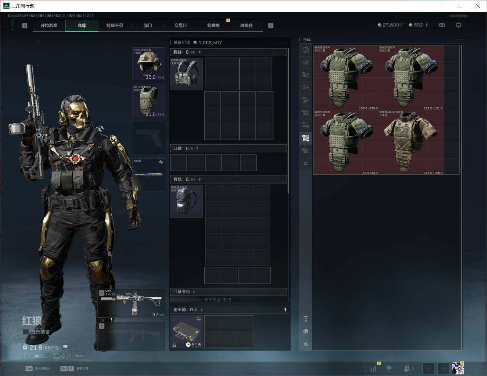This screenshot has width=487, height=376.
Task: Open the active grade IV storage container tab
Action: pos(306,138)
